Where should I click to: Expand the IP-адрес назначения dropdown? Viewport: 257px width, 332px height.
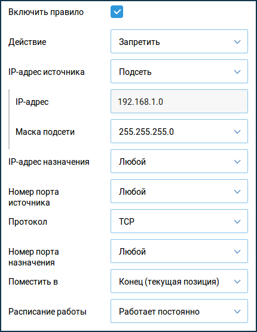(x=179, y=161)
